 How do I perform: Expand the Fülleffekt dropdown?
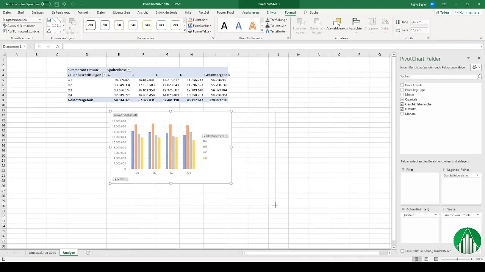pyautogui.click(x=207, y=20)
